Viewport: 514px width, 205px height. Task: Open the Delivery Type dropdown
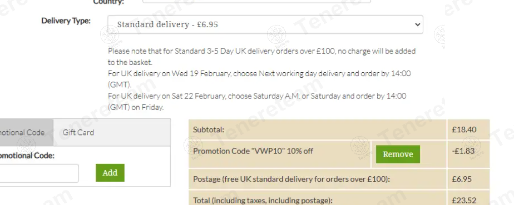point(265,24)
